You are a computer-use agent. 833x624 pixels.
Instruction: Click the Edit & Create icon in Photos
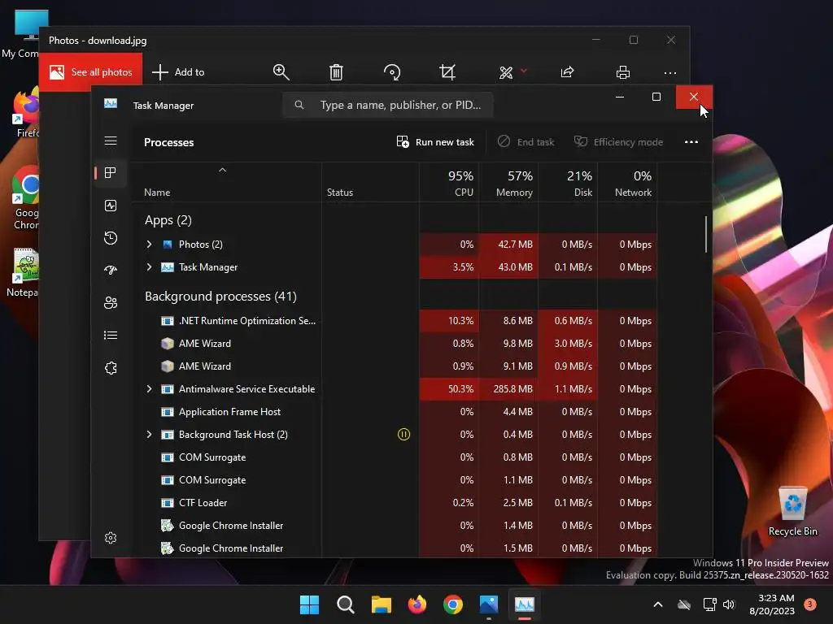point(506,72)
